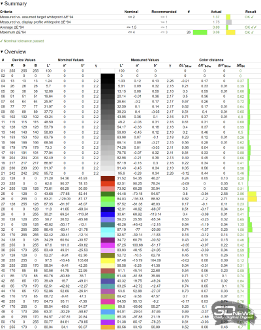
Task: Click the cyan swatch in row 32
Action: (108, 230)
